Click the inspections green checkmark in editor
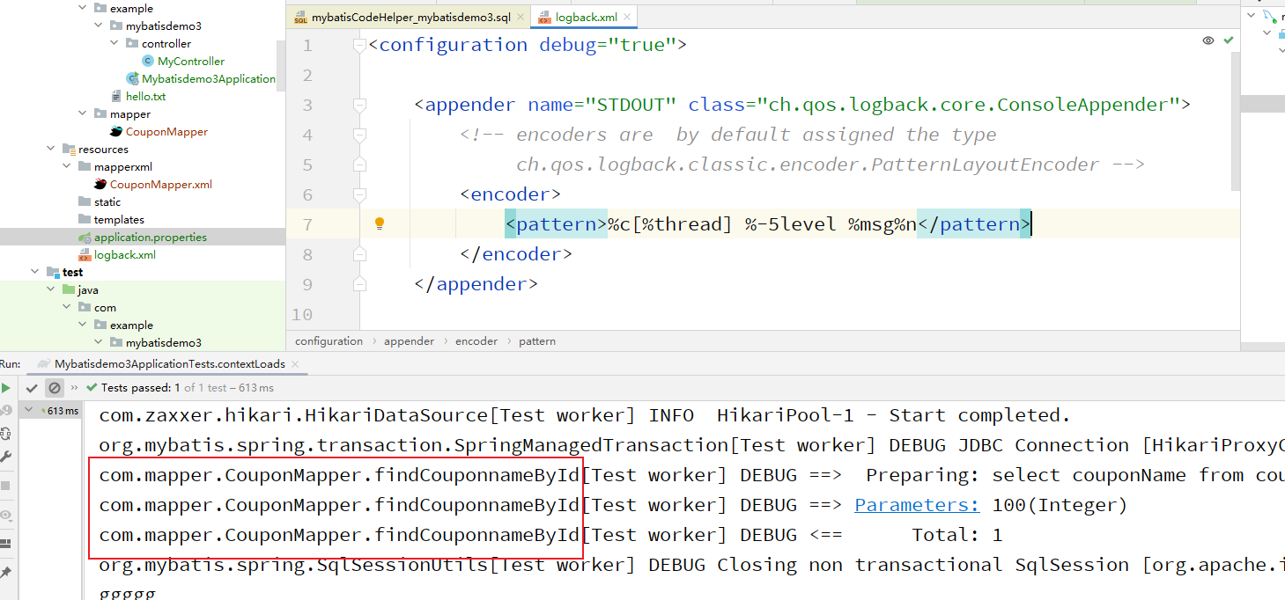The height and width of the screenshot is (600, 1285). pyautogui.click(x=1229, y=40)
